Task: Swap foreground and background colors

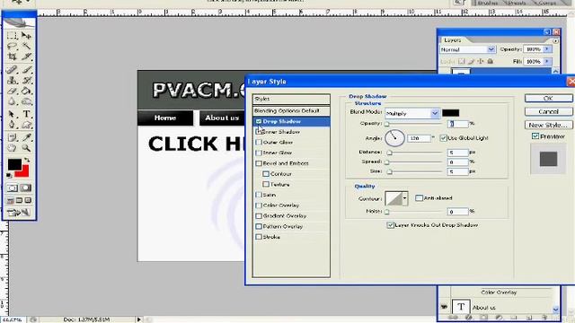Action: coord(27,160)
